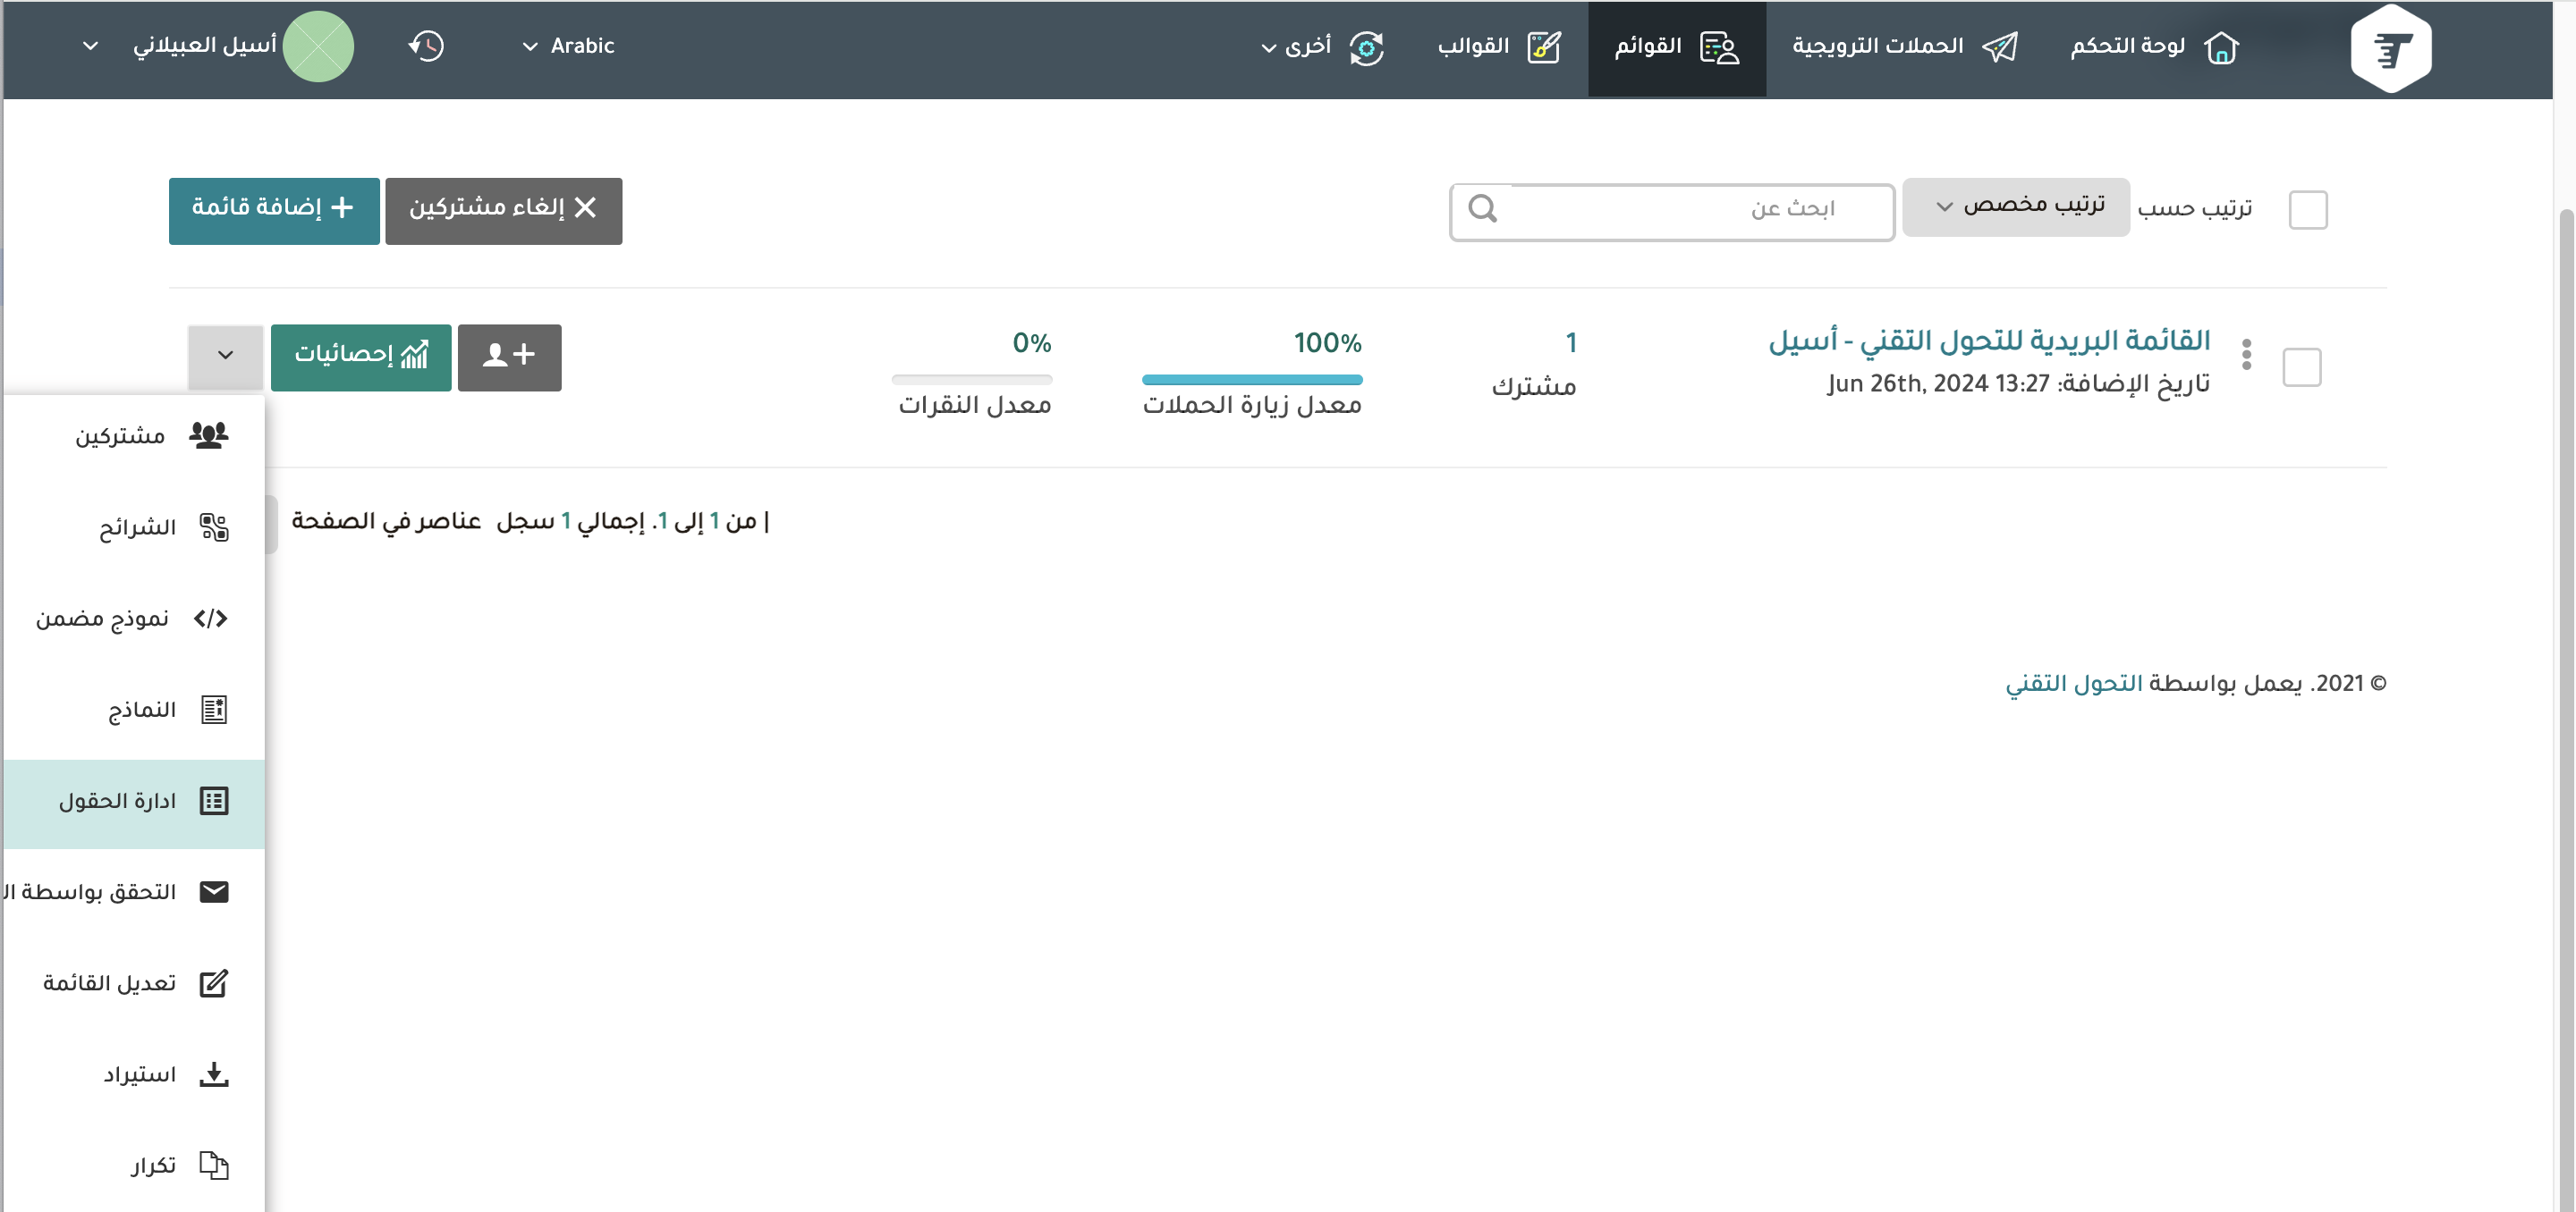
Task: Click the معدل زيارة الحملات progress bar
Action: point(1251,380)
